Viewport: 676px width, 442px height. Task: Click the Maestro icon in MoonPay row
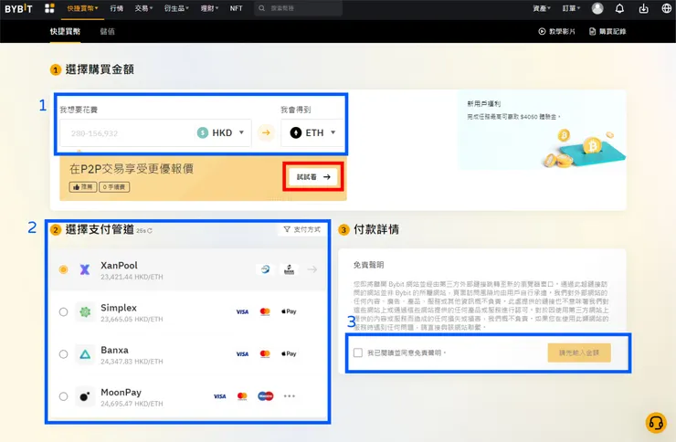(266, 396)
